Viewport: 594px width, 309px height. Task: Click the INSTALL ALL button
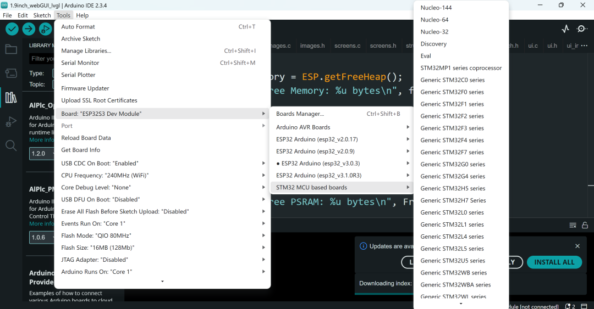(554, 262)
